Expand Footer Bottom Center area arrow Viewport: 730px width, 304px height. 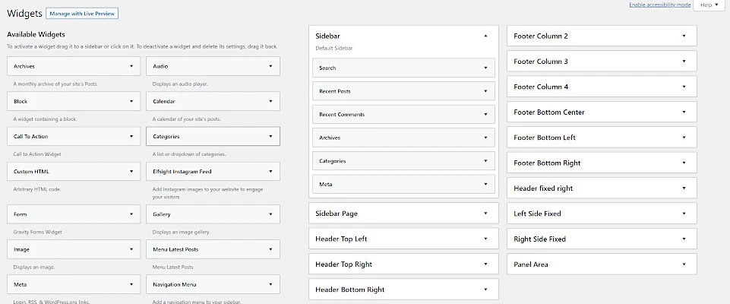(684, 112)
